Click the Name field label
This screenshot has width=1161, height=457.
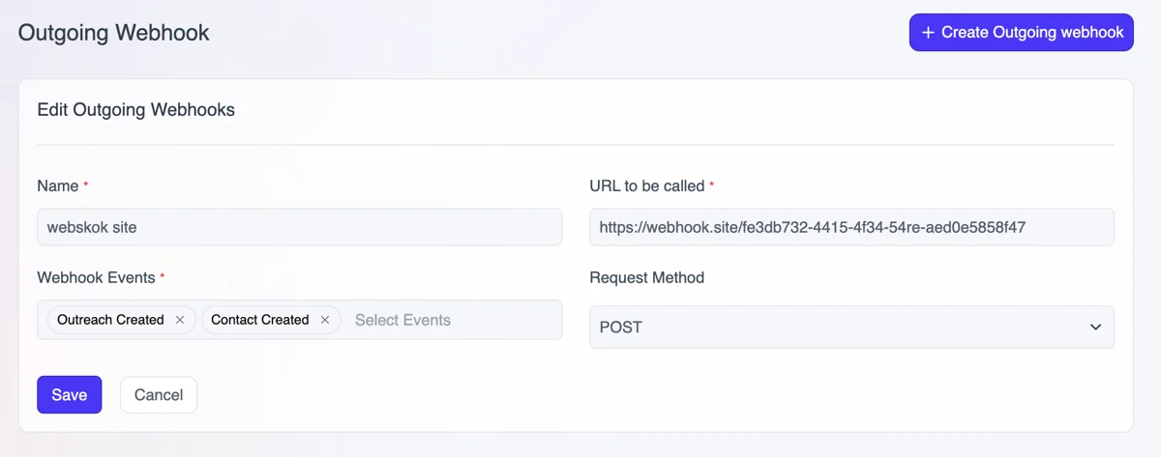[57, 186]
